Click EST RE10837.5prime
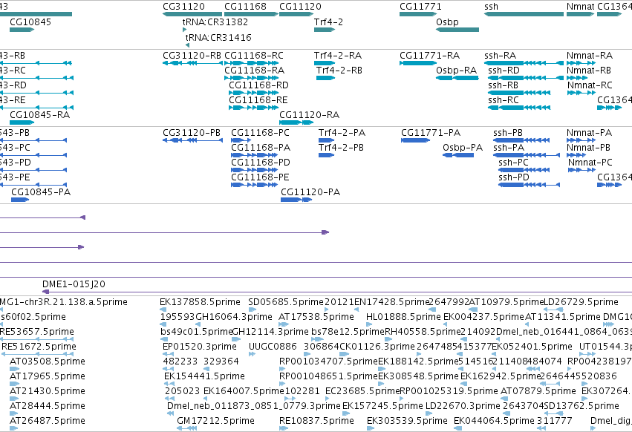This screenshot has width=632, height=432. click(316, 421)
